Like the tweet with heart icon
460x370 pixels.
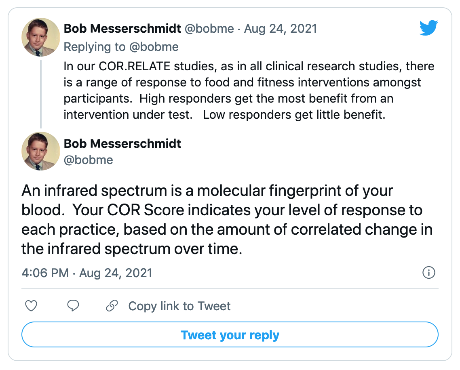click(31, 306)
